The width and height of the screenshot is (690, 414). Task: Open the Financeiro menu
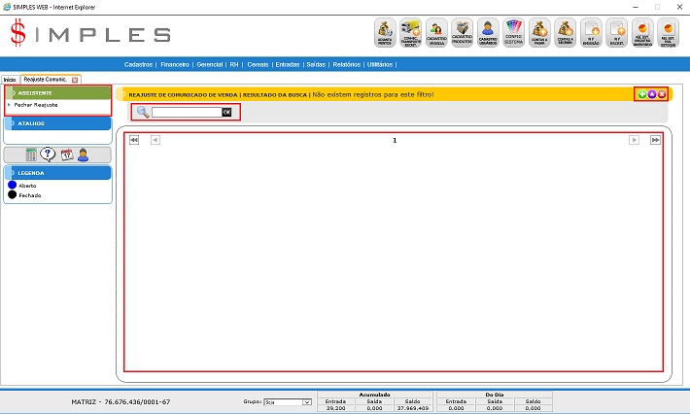175,64
